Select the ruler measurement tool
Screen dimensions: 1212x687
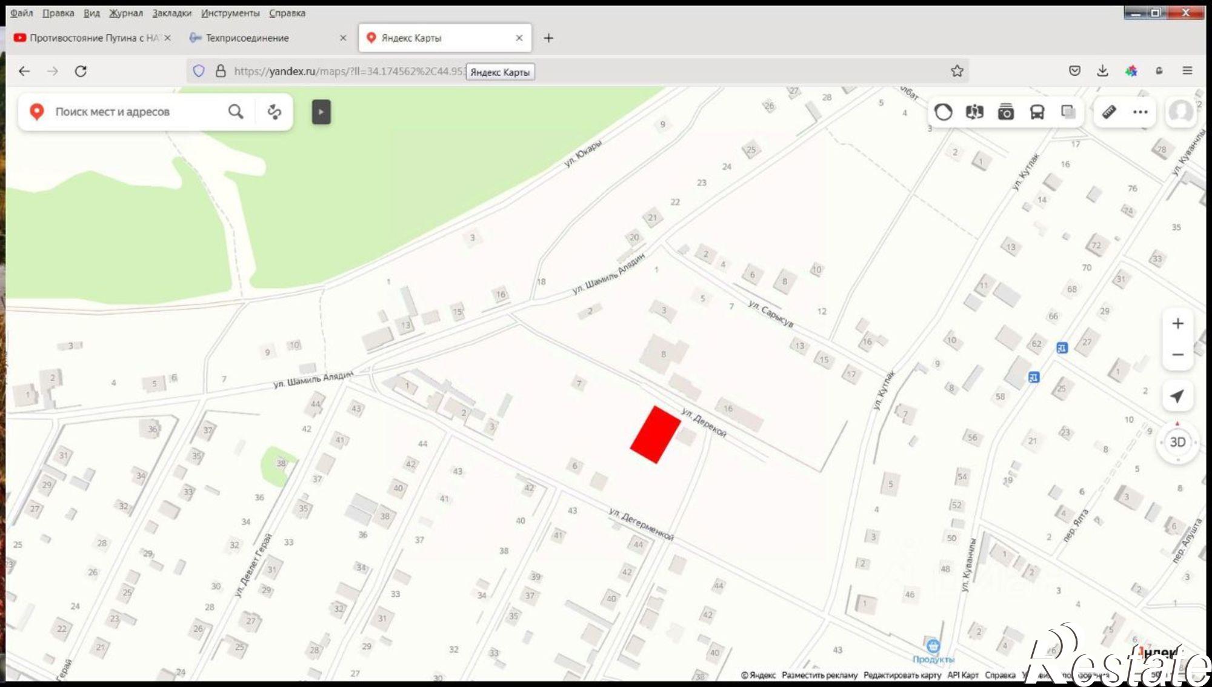1109,112
